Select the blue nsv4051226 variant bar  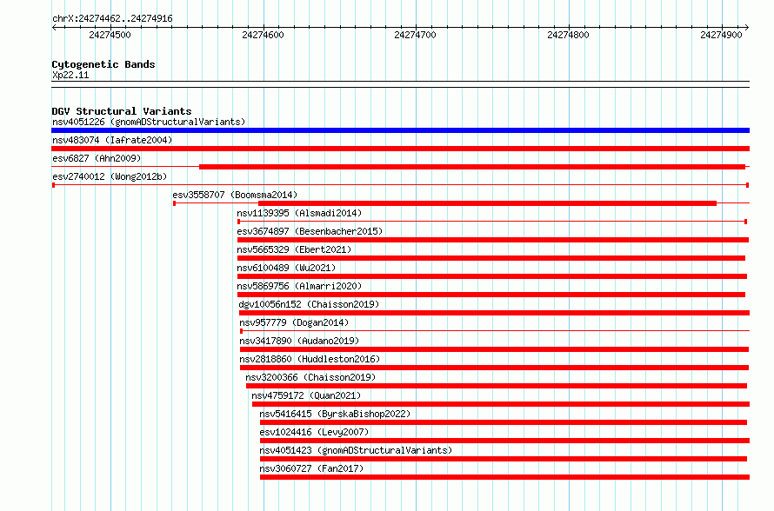click(400, 130)
